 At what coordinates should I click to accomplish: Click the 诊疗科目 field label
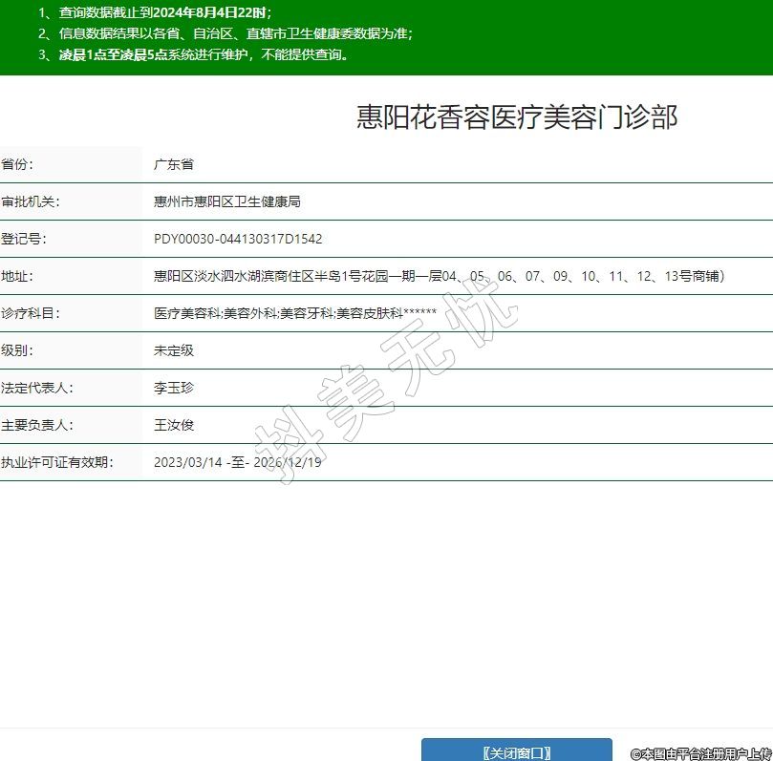point(31,313)
